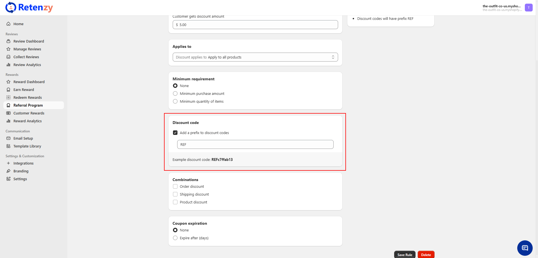Click the red Delete button
The height and width of the screenshot is (258, 538).
pyautogui.click(x=426, y=255)
